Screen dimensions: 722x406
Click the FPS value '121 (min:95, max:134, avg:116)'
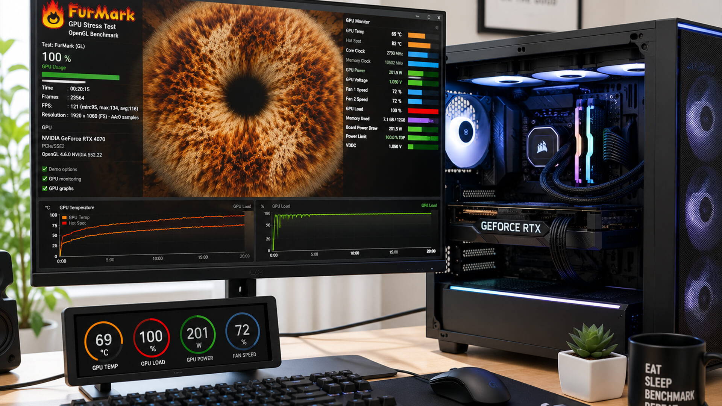click(104, 108)
